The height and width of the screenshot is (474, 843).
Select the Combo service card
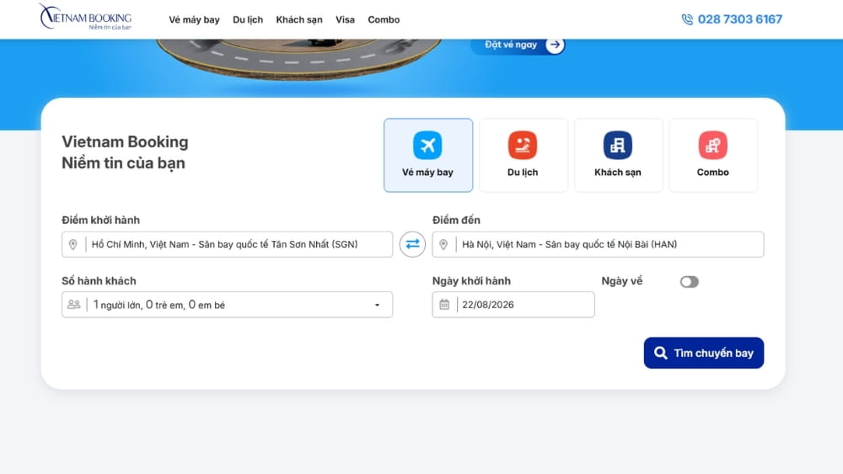pos(713,155)
